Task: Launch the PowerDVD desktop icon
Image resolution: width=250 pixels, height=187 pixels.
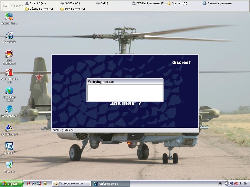Action: point(9,37)
